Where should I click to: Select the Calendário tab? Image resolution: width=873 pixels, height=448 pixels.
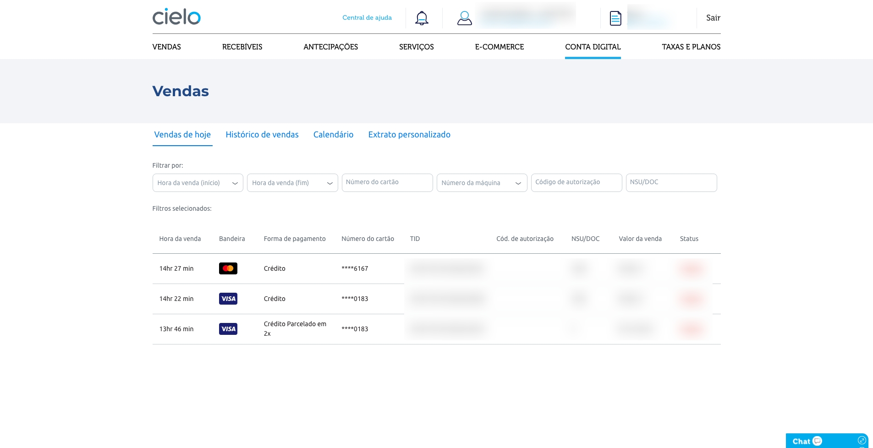[x=333, y=135]
